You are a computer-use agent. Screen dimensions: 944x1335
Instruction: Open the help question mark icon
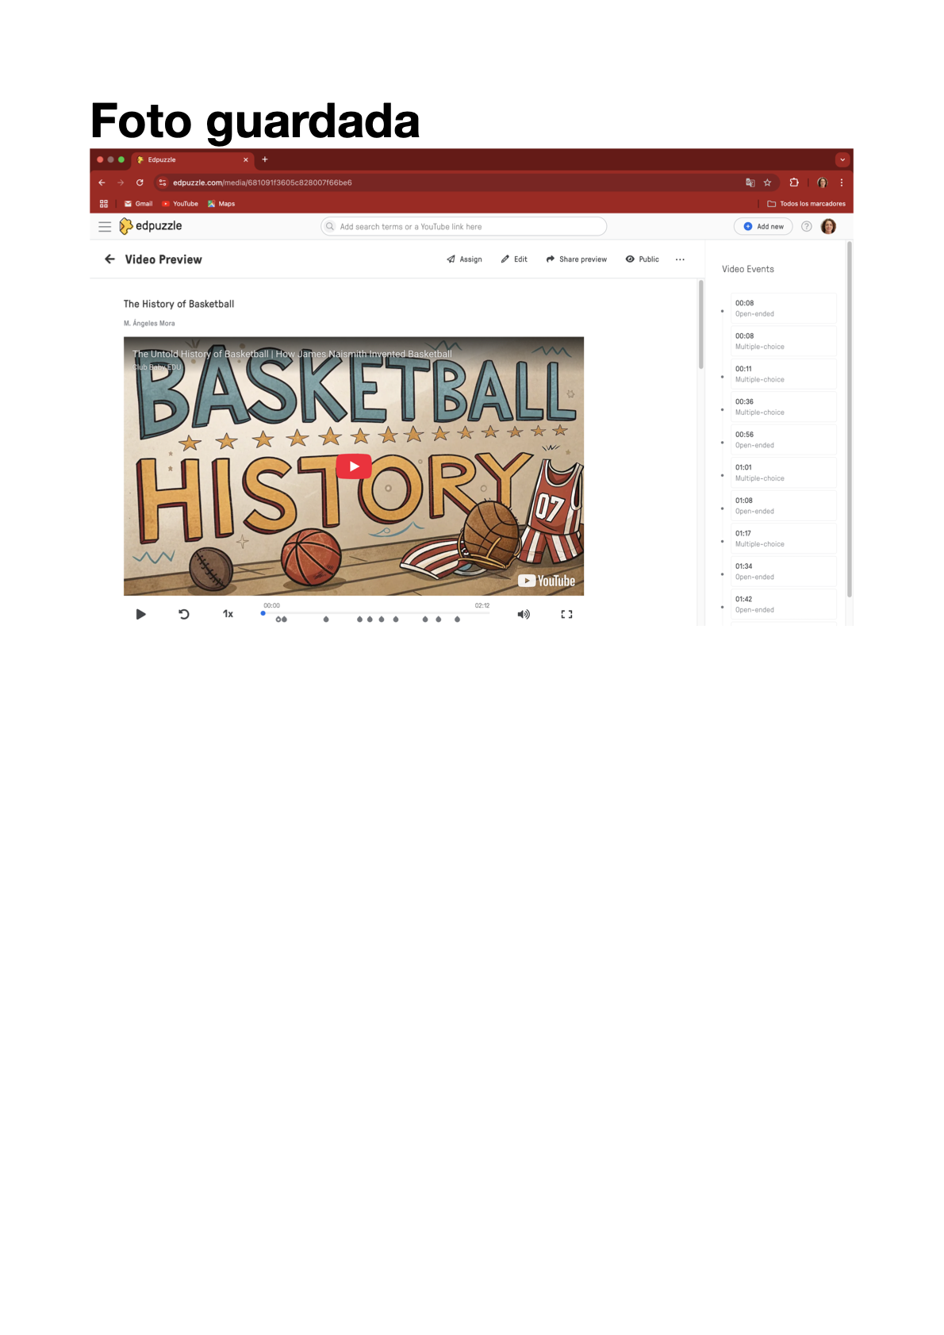807,227
